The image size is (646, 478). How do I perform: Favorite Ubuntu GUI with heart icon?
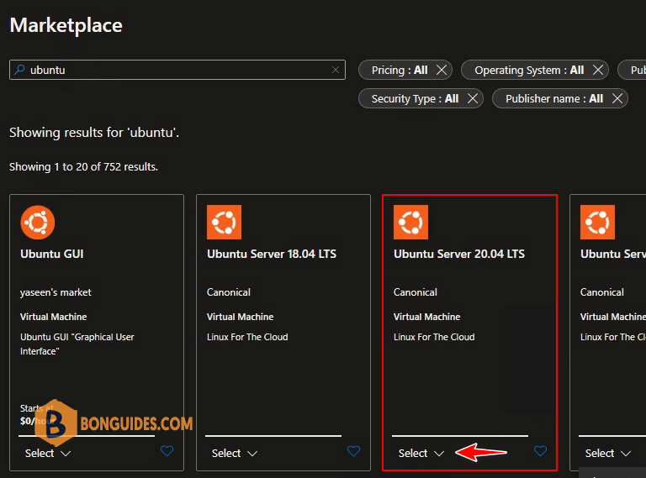pyautogui.click(x=167, y=451)
